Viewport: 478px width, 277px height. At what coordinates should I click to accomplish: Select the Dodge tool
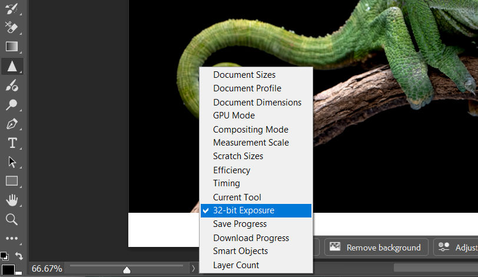coord(12,105)
